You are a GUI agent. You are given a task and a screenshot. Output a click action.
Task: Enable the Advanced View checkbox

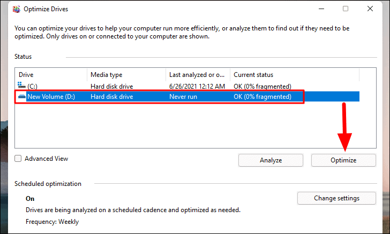(x=18, y=158)
